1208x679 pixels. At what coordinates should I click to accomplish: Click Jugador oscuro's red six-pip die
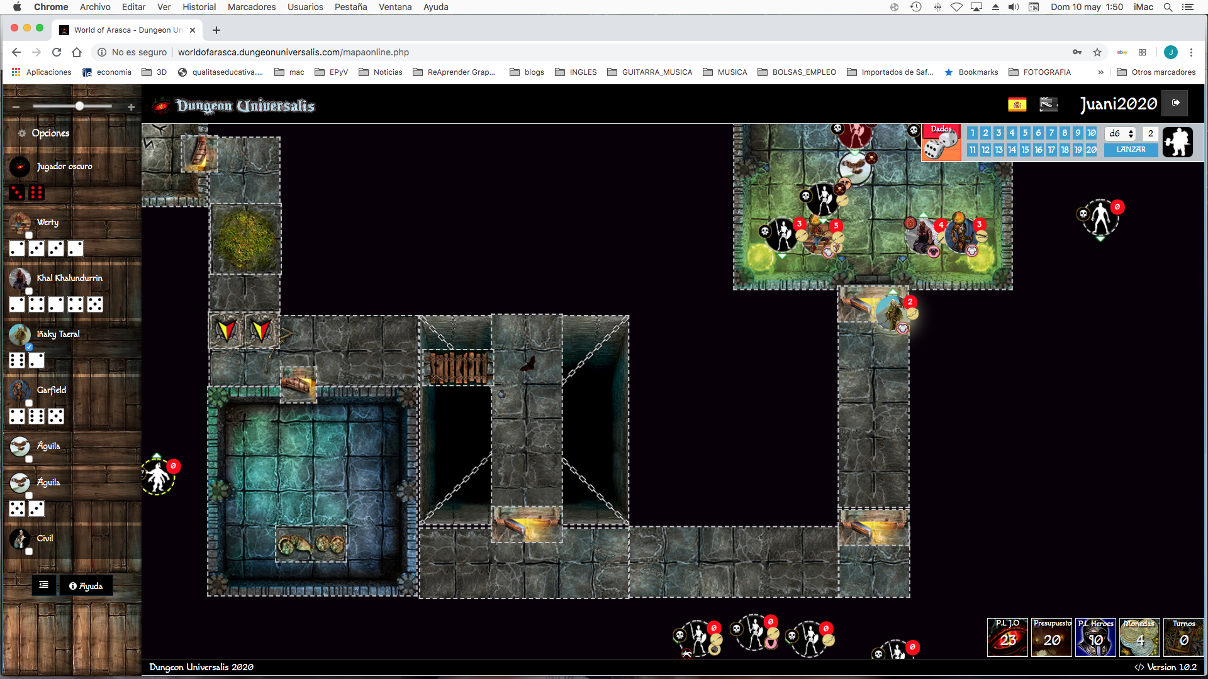click(x=36, y=192)
